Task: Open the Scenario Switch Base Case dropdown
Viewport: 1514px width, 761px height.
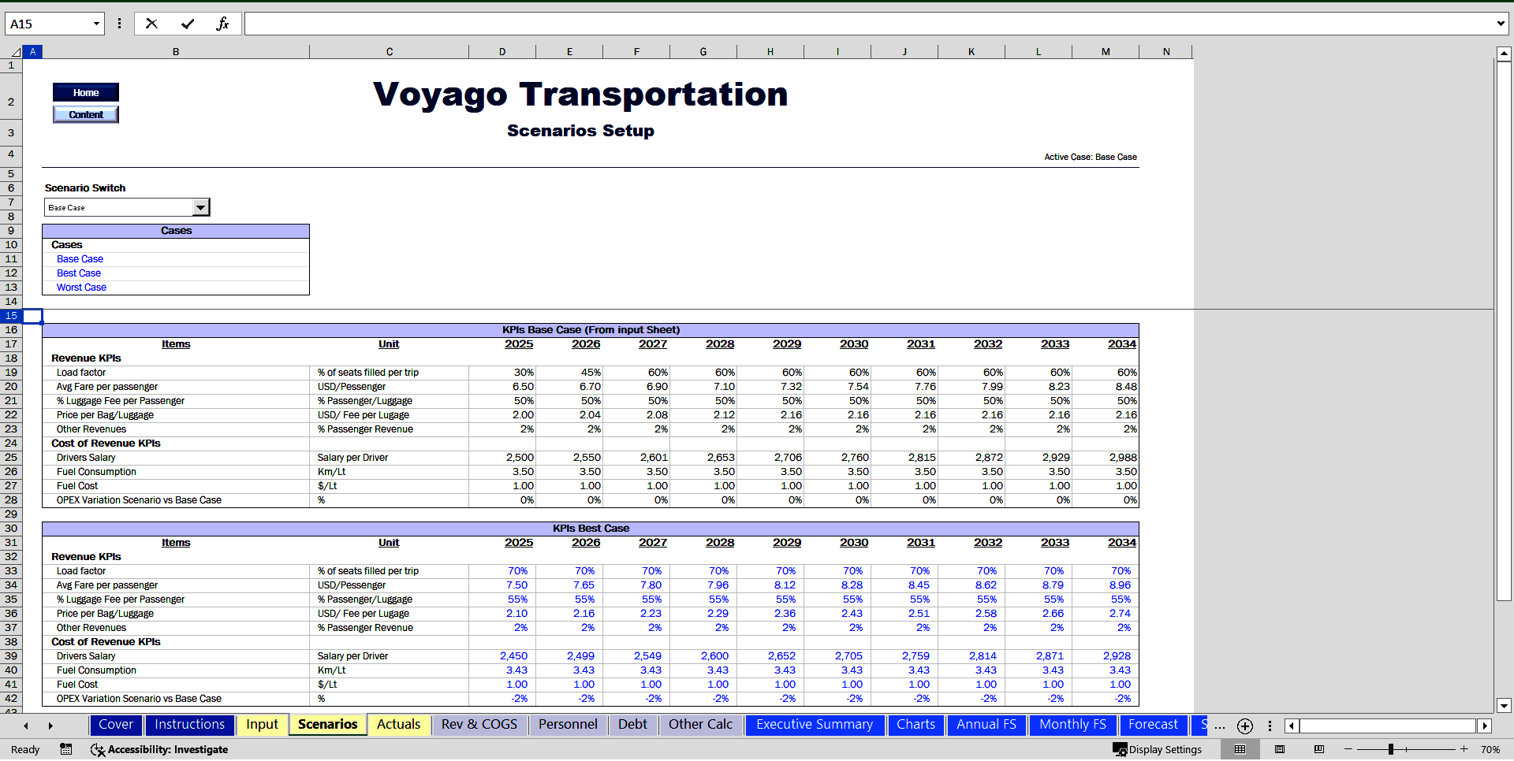Action: (201, 207)
